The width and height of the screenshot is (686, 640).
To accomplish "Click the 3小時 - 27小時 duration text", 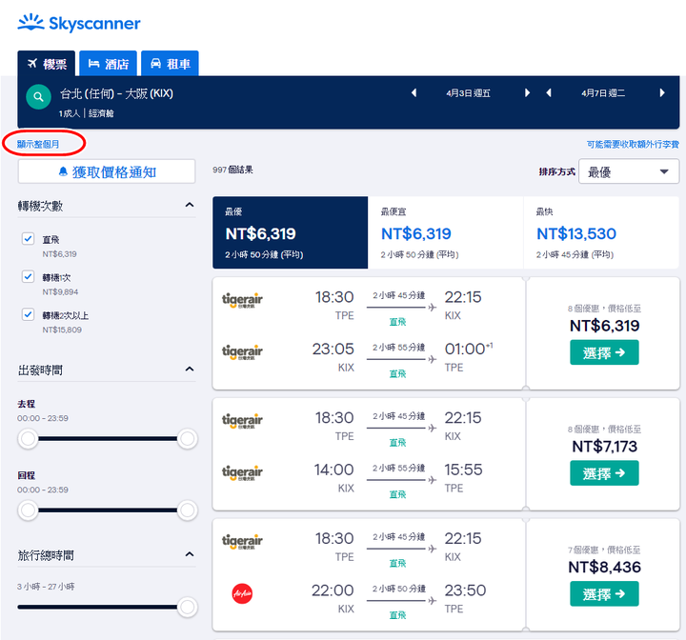I will pos(46,587).
